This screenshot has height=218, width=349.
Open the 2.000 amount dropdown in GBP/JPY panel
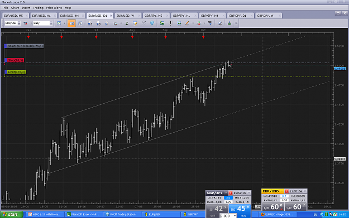click(x=235, y=216)
